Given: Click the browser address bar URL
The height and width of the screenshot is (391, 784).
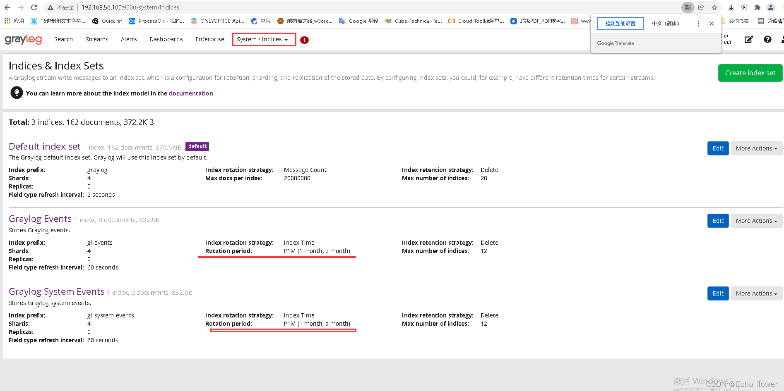Looking at the screenshot, I should pyautogui.click(x=130, y=7).
